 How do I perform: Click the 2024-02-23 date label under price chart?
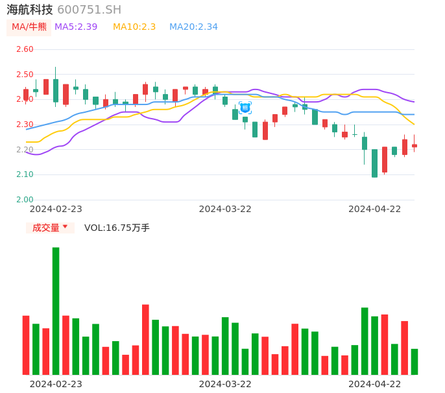tap(56, 209)
